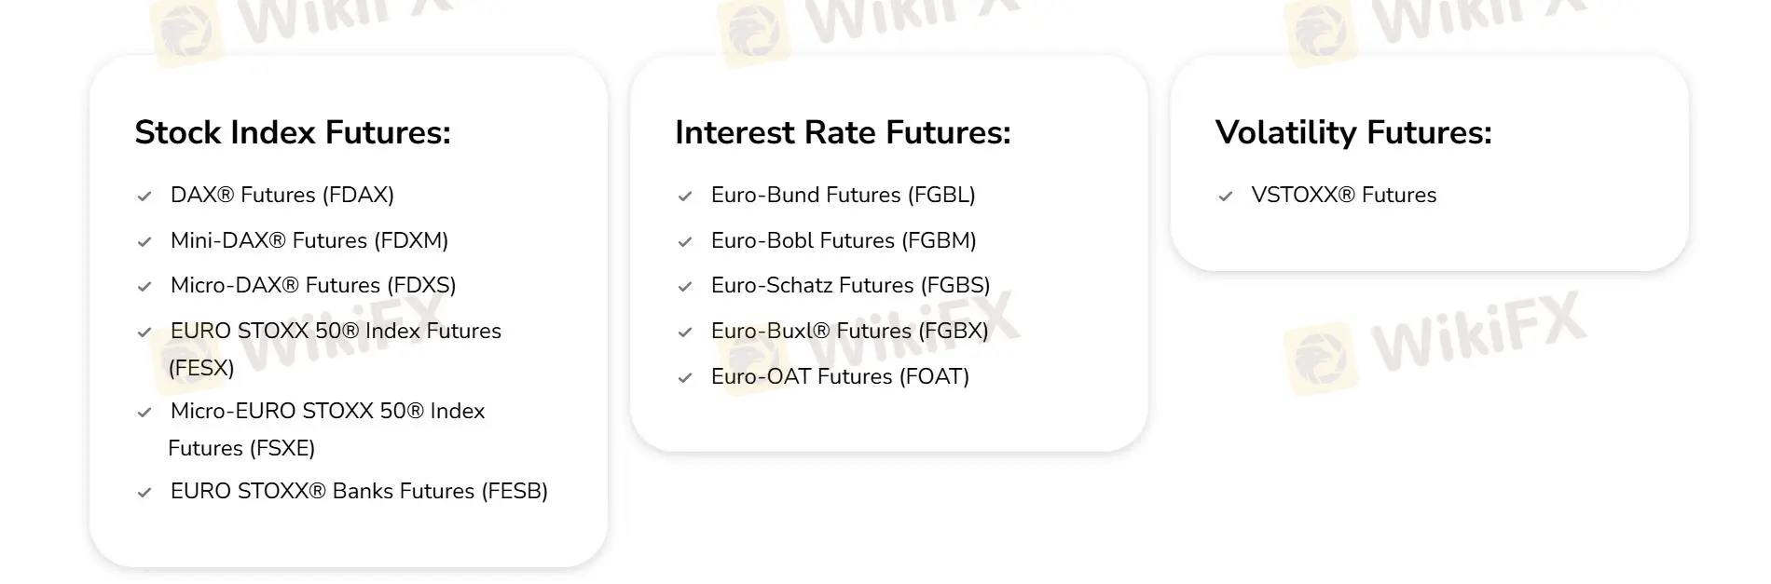Click the checkmark beside Euro-OAT Futures (FOAT)
Screen dimensions: 1771x584
pos(685,378)
